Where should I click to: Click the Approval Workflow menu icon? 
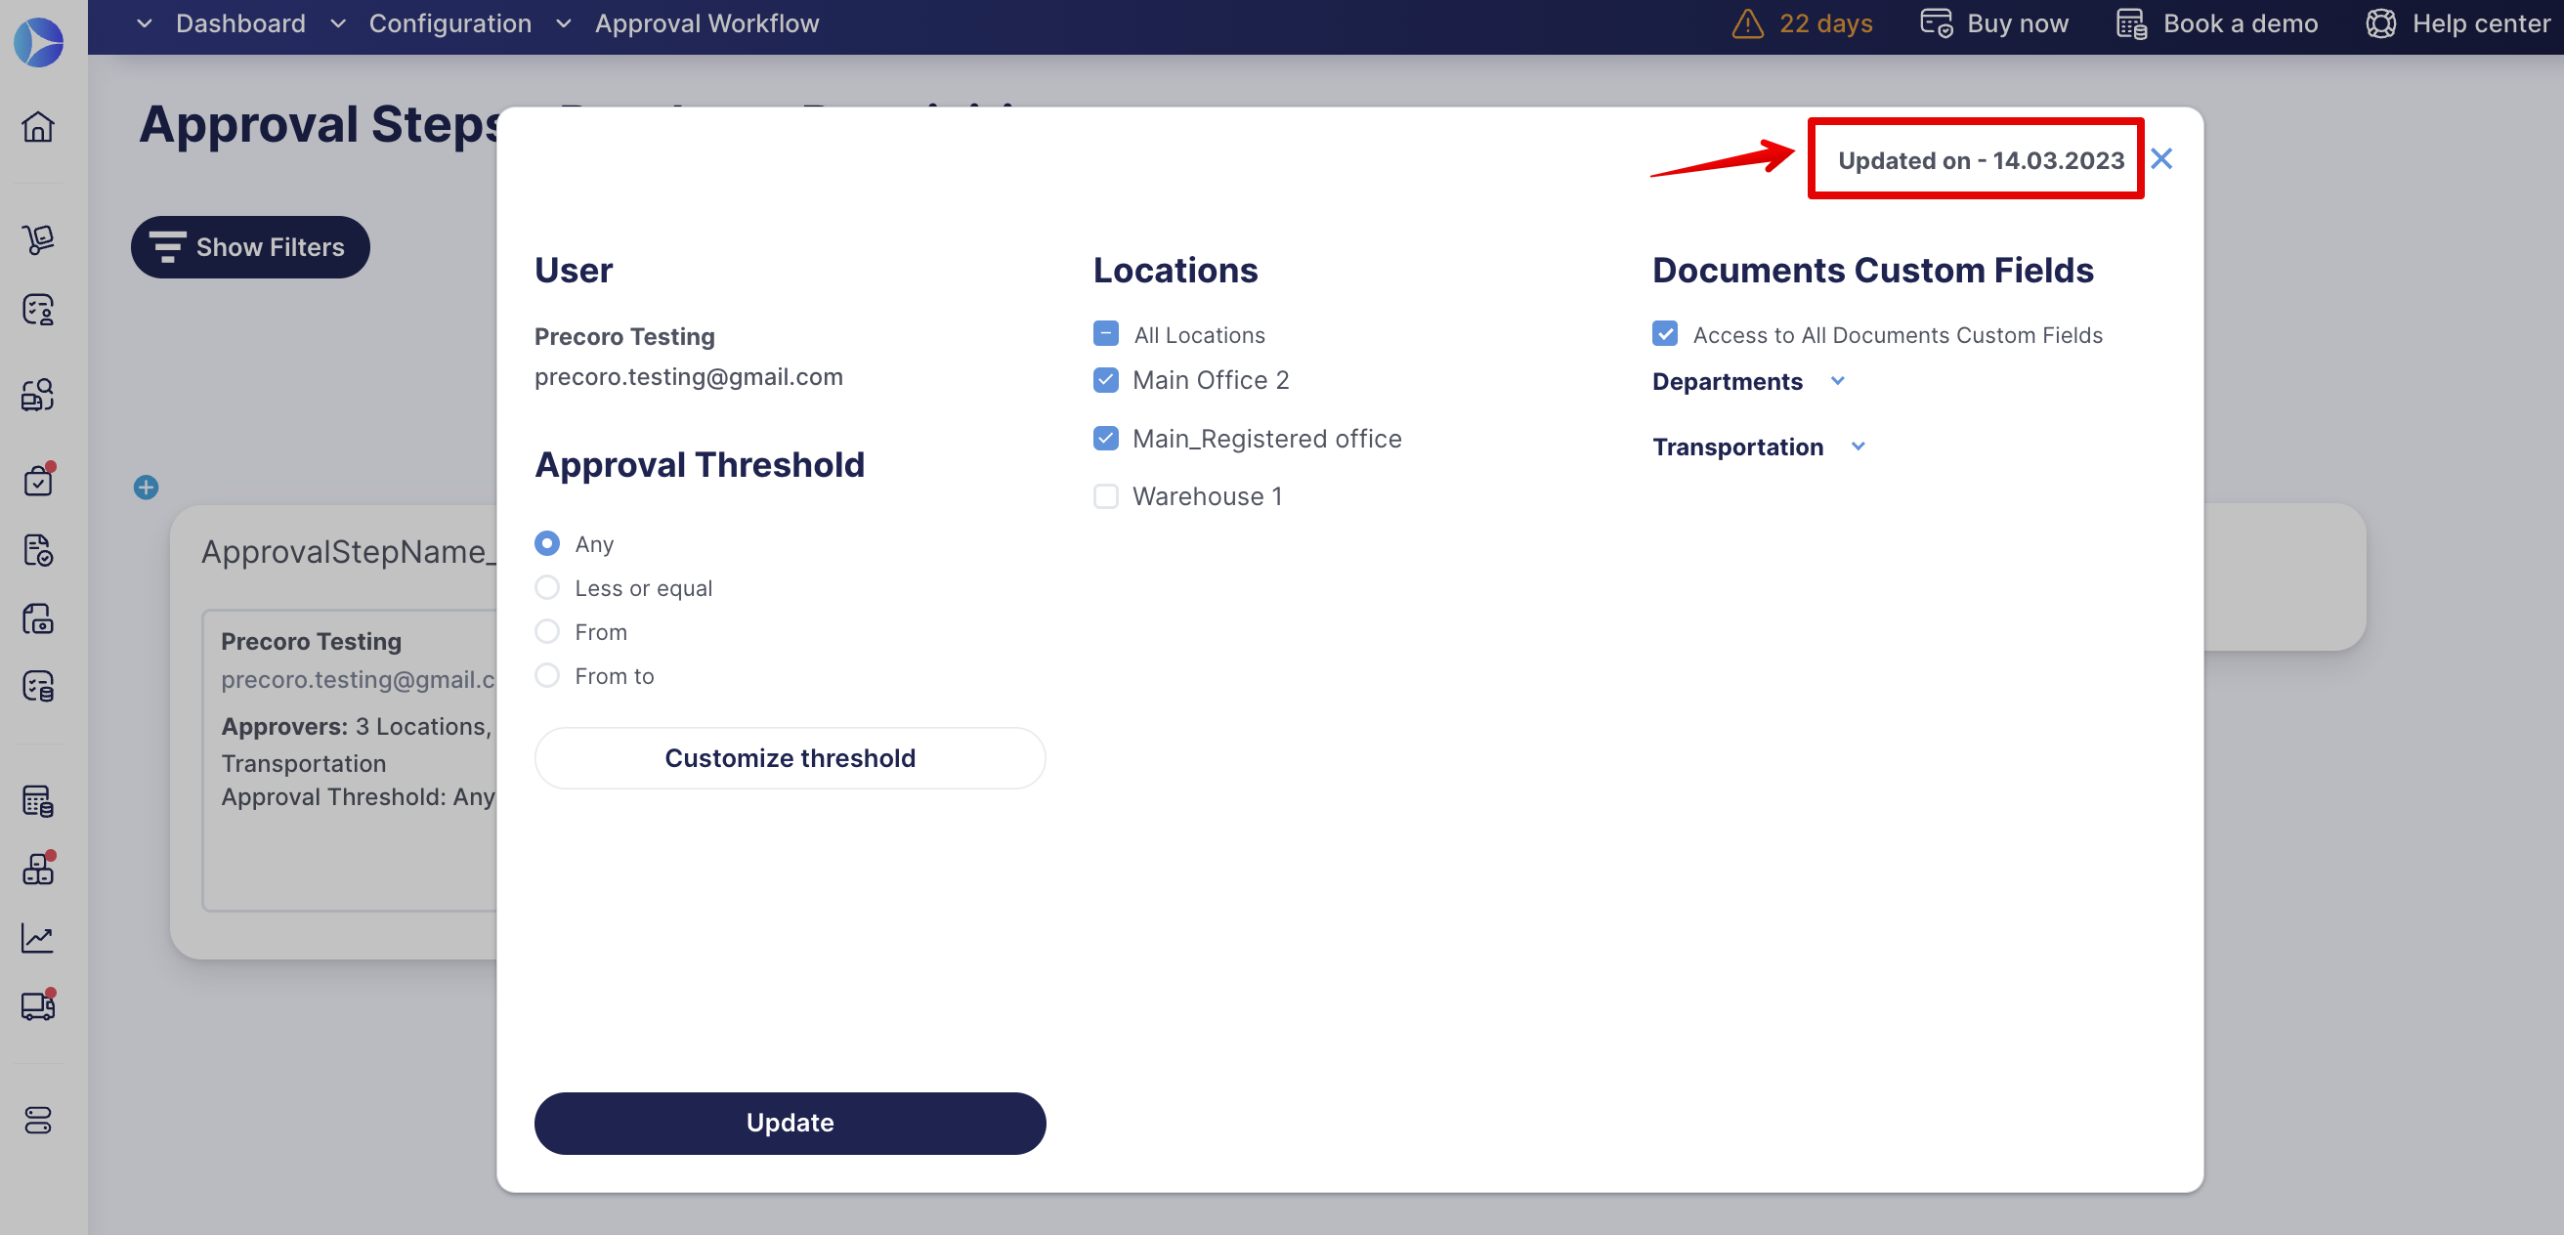tap(563, 22)
